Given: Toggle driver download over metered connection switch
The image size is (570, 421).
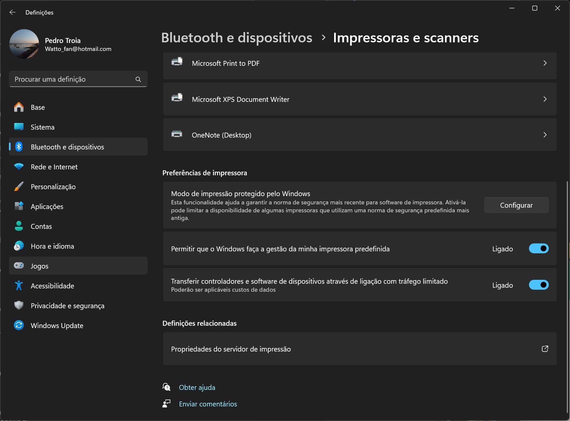Looking at the screenshot, I should [x=539, y=285].
